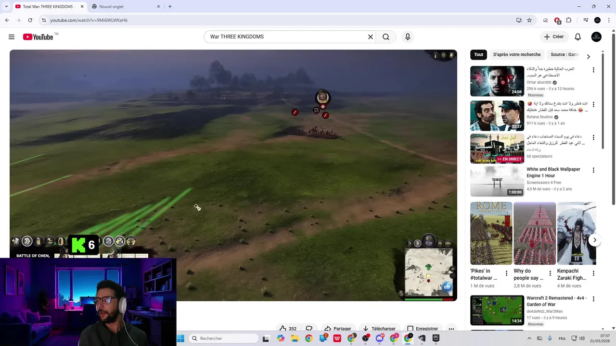
Task: Click the game minimap in the video
Action: pos(428,272)
